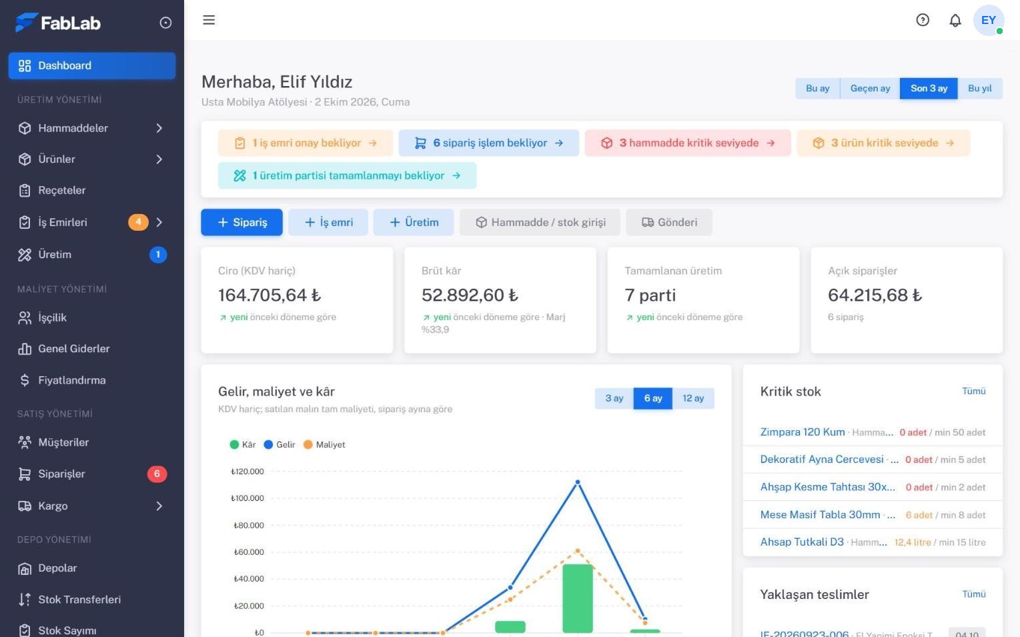Click the sidebar collapse circle icon

(x=165, y=23)
